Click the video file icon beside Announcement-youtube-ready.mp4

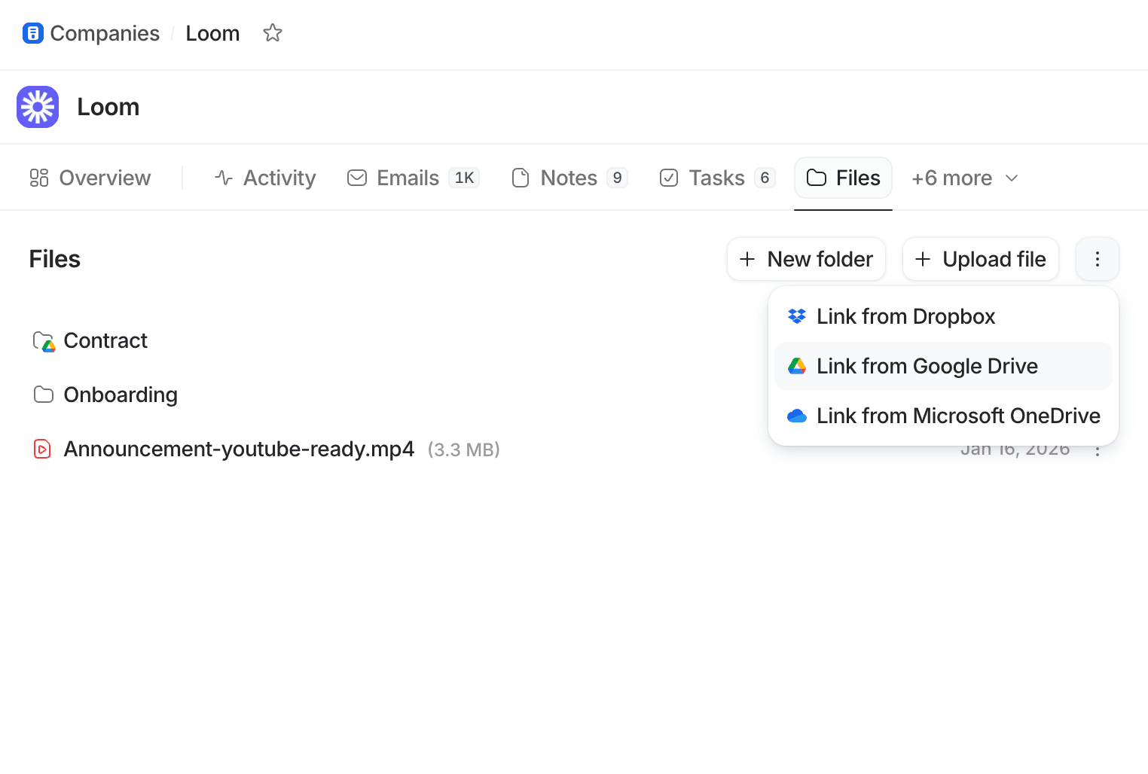pyautogui.click(x=41, y=449)
